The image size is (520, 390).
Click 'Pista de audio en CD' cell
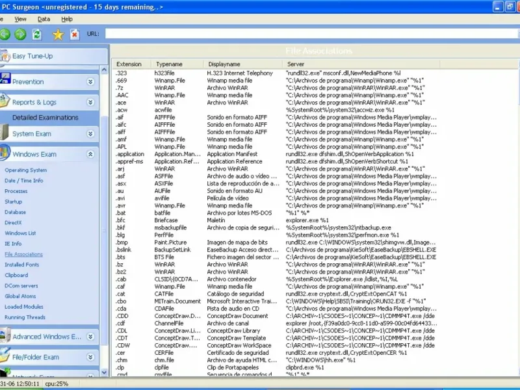[233, 309]
